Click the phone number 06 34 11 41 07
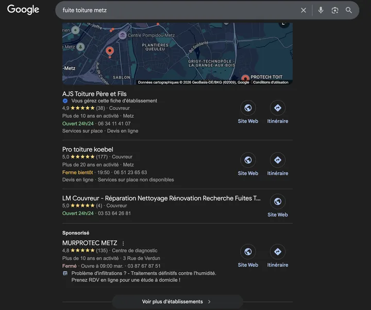Screen dimensions: 371x310 (114, 123)
